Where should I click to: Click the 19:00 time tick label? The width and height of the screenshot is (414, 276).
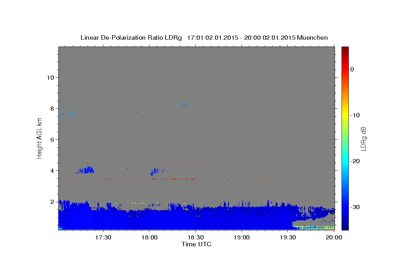[241, 237]
